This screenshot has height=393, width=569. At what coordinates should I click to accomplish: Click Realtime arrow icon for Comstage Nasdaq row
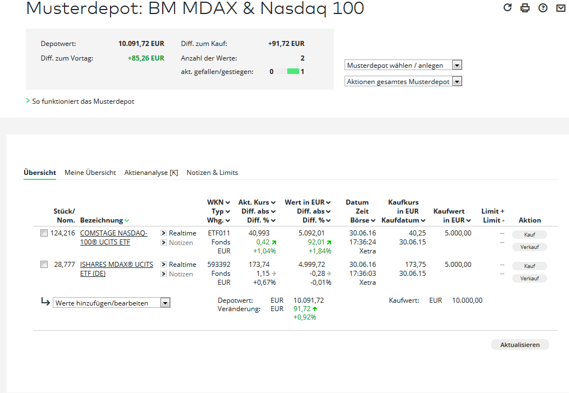click(164, 233)
